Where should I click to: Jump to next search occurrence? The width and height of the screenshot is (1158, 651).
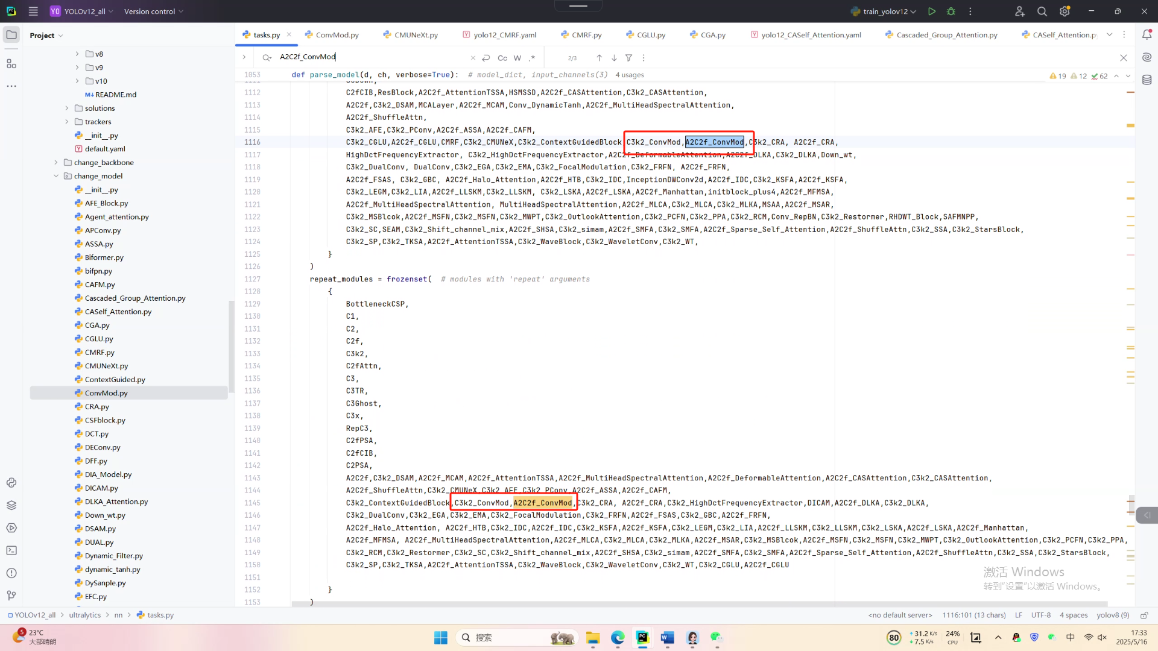click(614, 58)
